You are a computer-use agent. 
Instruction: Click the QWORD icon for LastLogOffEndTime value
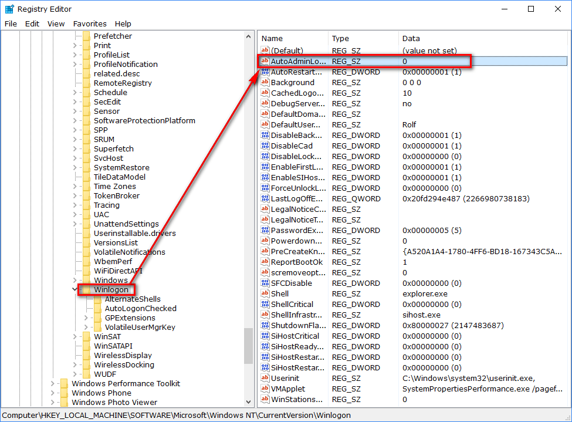tap(265, 198)
